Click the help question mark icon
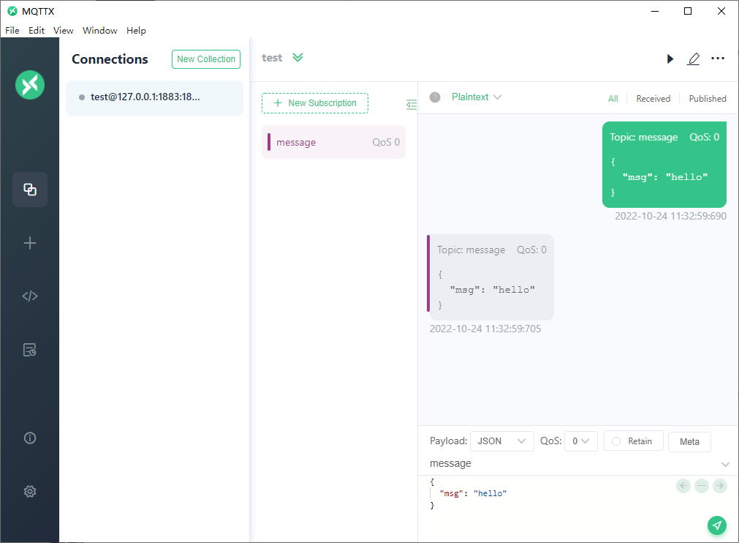 (435, 97)
